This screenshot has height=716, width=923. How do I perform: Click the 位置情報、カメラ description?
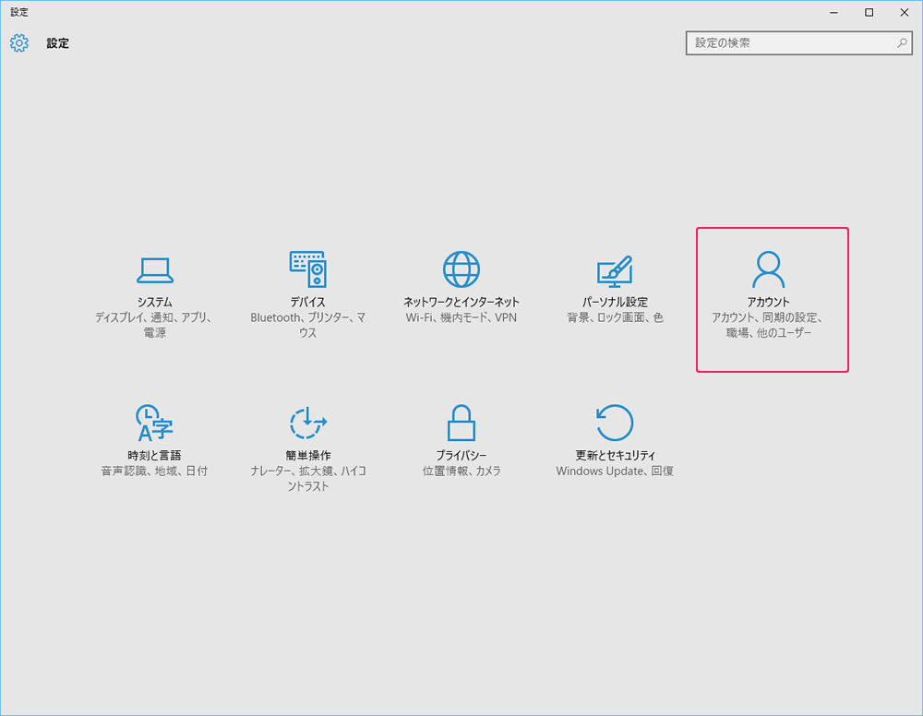click(x=461, y=471)
